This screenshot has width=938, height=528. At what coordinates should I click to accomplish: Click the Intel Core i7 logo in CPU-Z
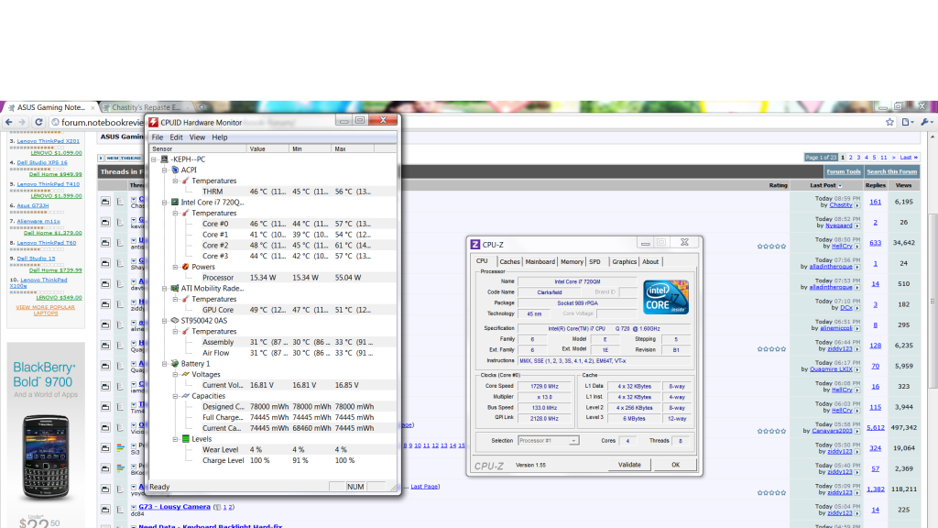(666, 297)
